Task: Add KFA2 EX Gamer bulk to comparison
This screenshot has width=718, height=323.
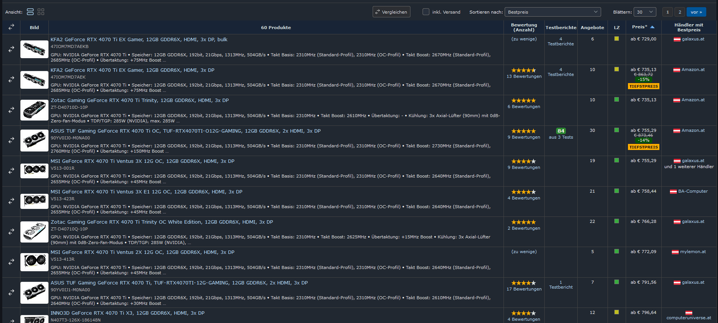Action: (x=11, y=49)
